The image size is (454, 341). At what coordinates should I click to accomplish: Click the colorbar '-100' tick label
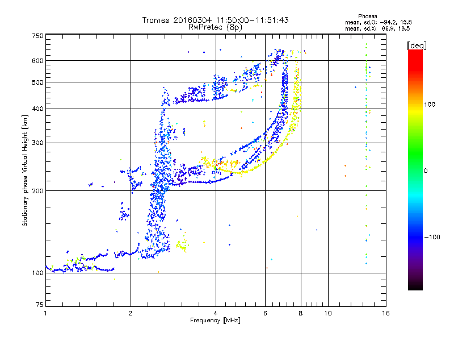pos(432,237)
